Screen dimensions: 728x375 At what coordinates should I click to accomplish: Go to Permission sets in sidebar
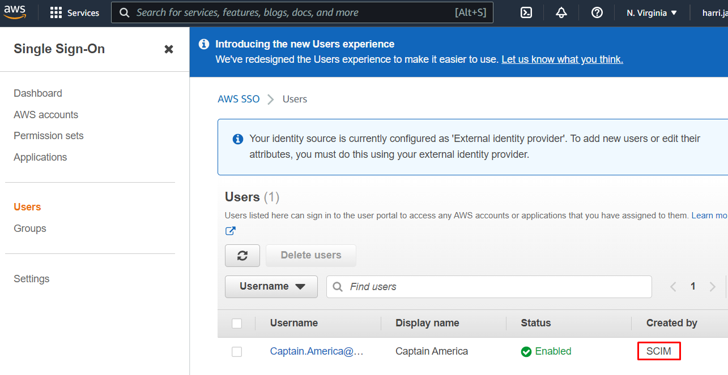click(49, 136)
